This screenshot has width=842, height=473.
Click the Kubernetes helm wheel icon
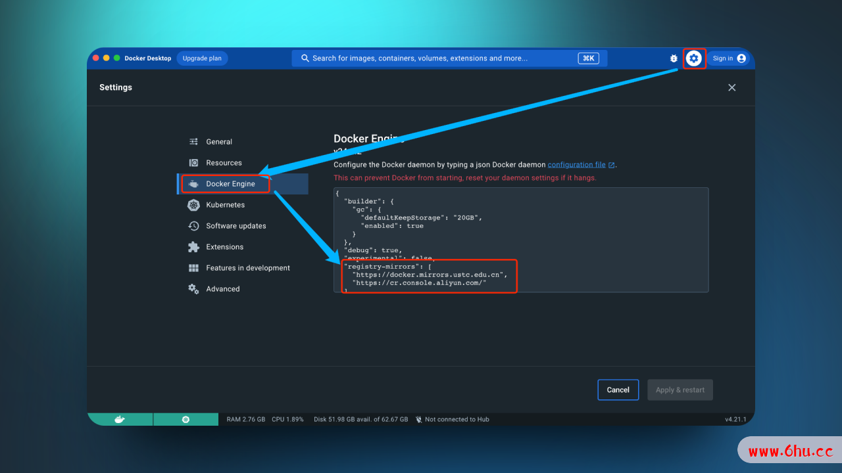(x=193, y=205)
